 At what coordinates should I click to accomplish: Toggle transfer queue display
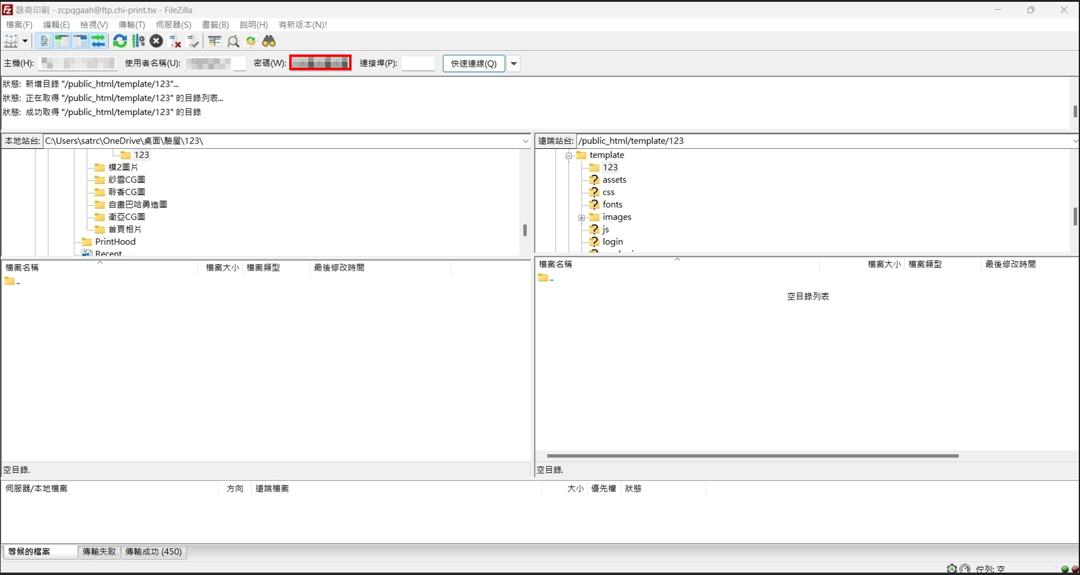click(98, 41)
